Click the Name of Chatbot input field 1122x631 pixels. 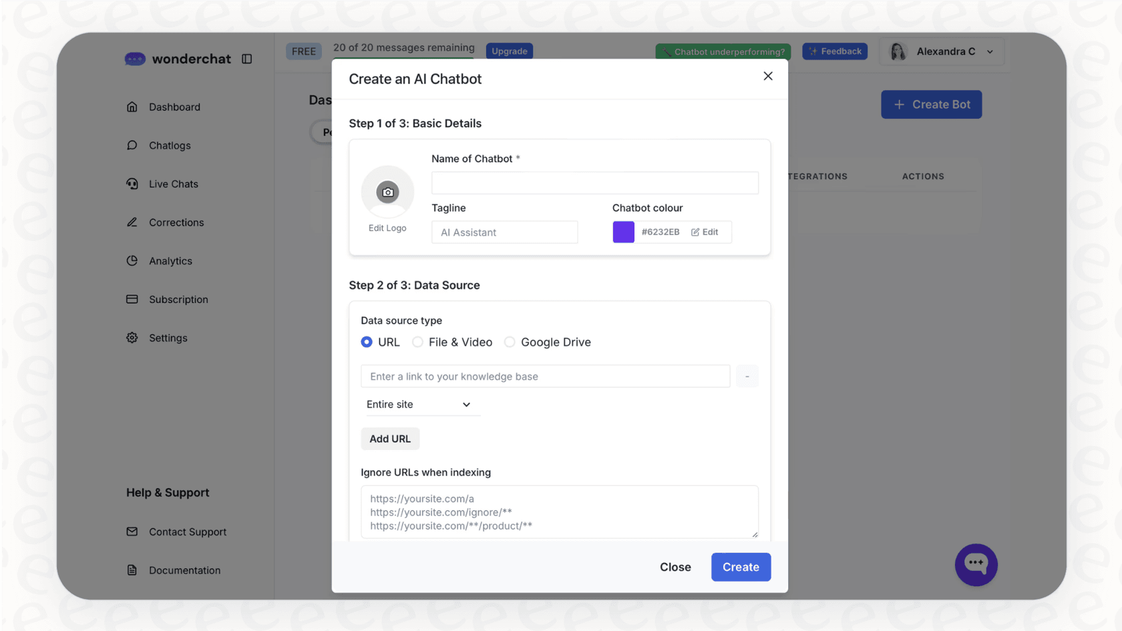click(594, 182)
